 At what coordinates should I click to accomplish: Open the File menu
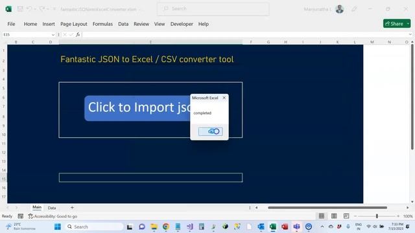(11, 24)
